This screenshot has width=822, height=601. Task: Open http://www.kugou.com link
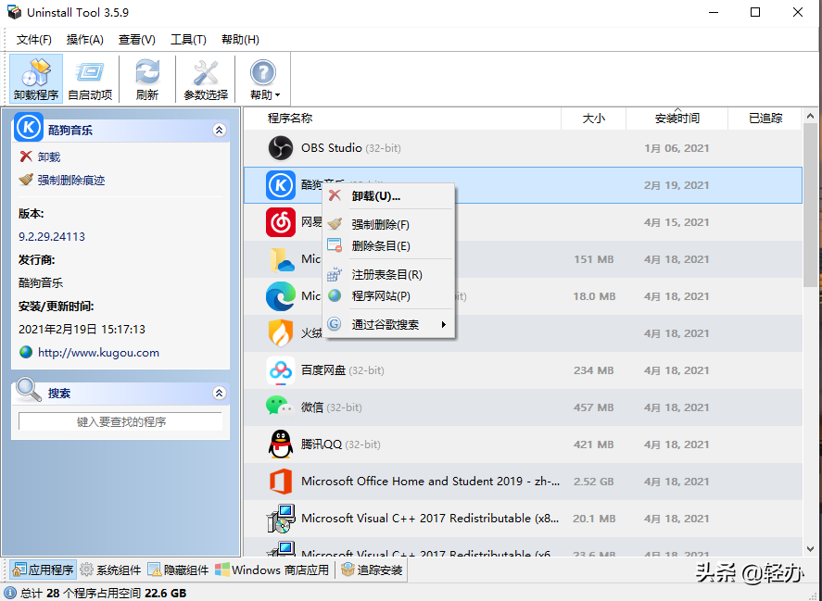point(98,353)
